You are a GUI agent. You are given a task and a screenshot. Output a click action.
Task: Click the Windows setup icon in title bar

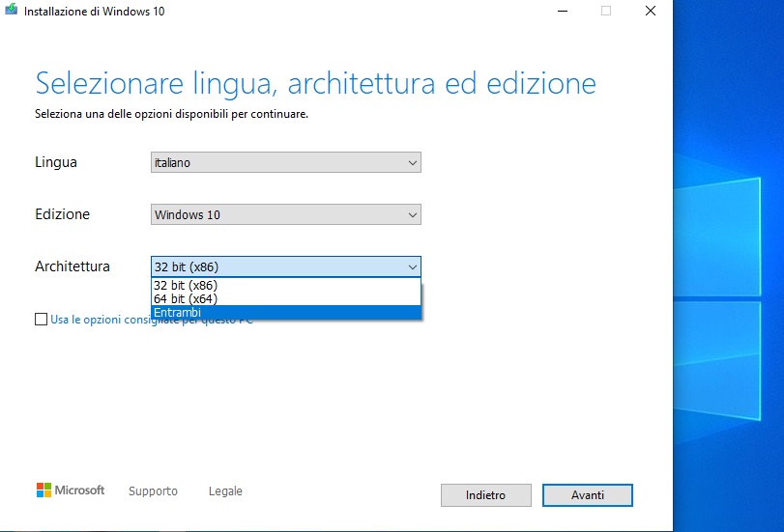tap(11, 10)
